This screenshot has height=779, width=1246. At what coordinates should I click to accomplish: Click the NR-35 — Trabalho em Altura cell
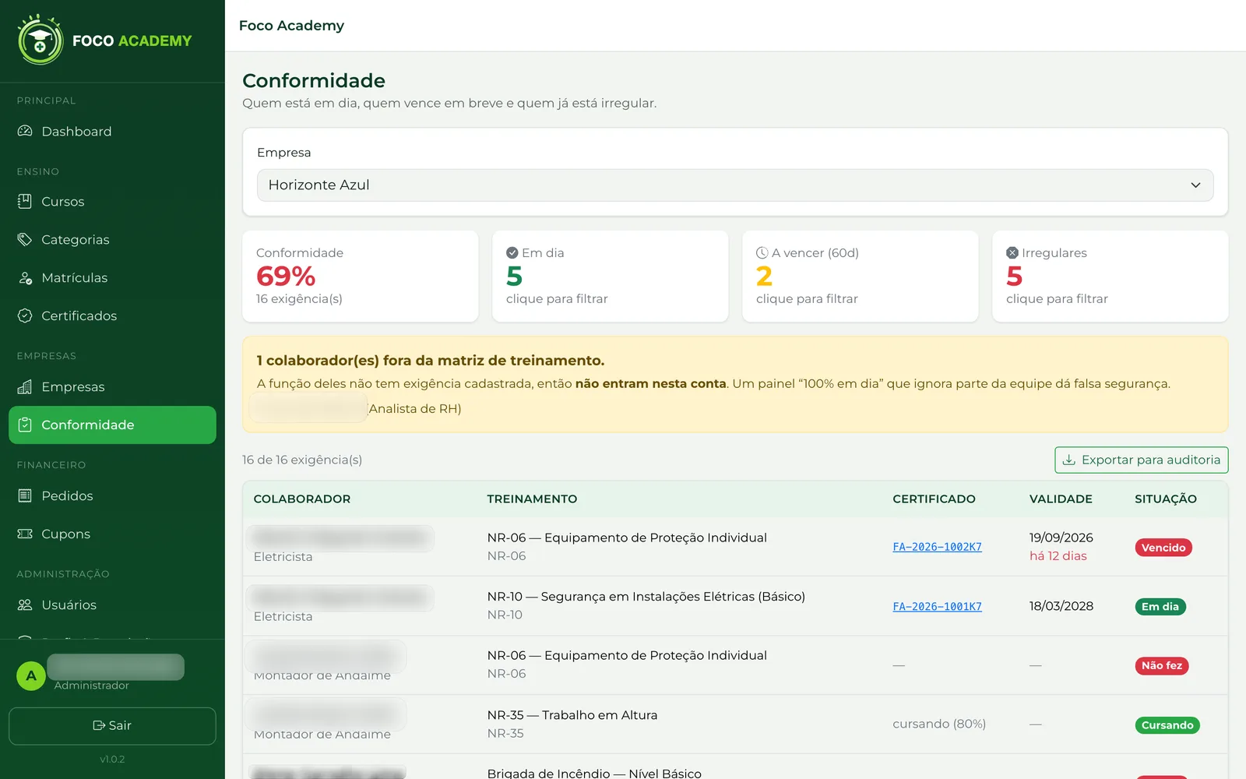572,715
